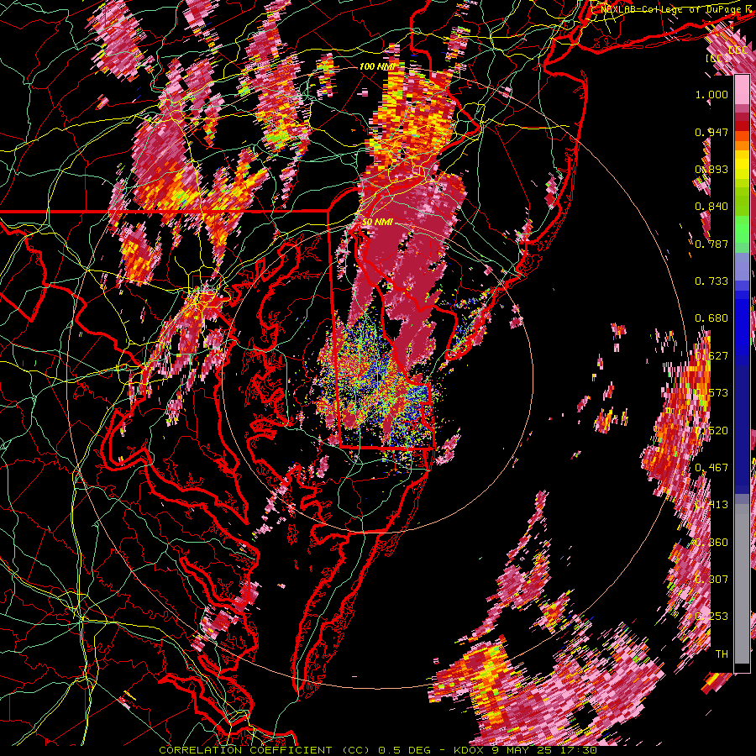Screen dimensions: 756x756
Task: Click the 50 NMI range ring label
Action: (377, 222)
